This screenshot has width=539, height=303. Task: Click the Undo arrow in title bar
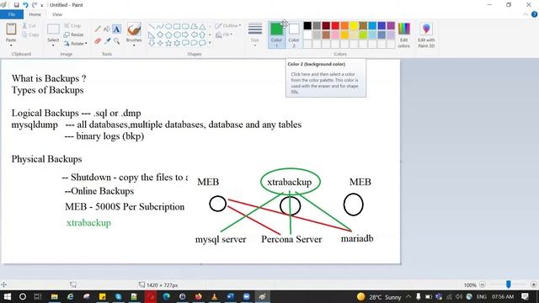pos(25,5)
